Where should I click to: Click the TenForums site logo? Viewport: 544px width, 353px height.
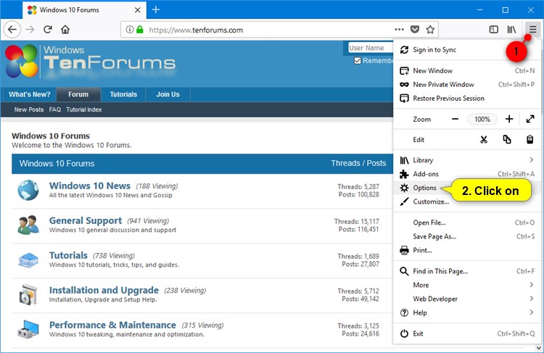click(90, 62)
